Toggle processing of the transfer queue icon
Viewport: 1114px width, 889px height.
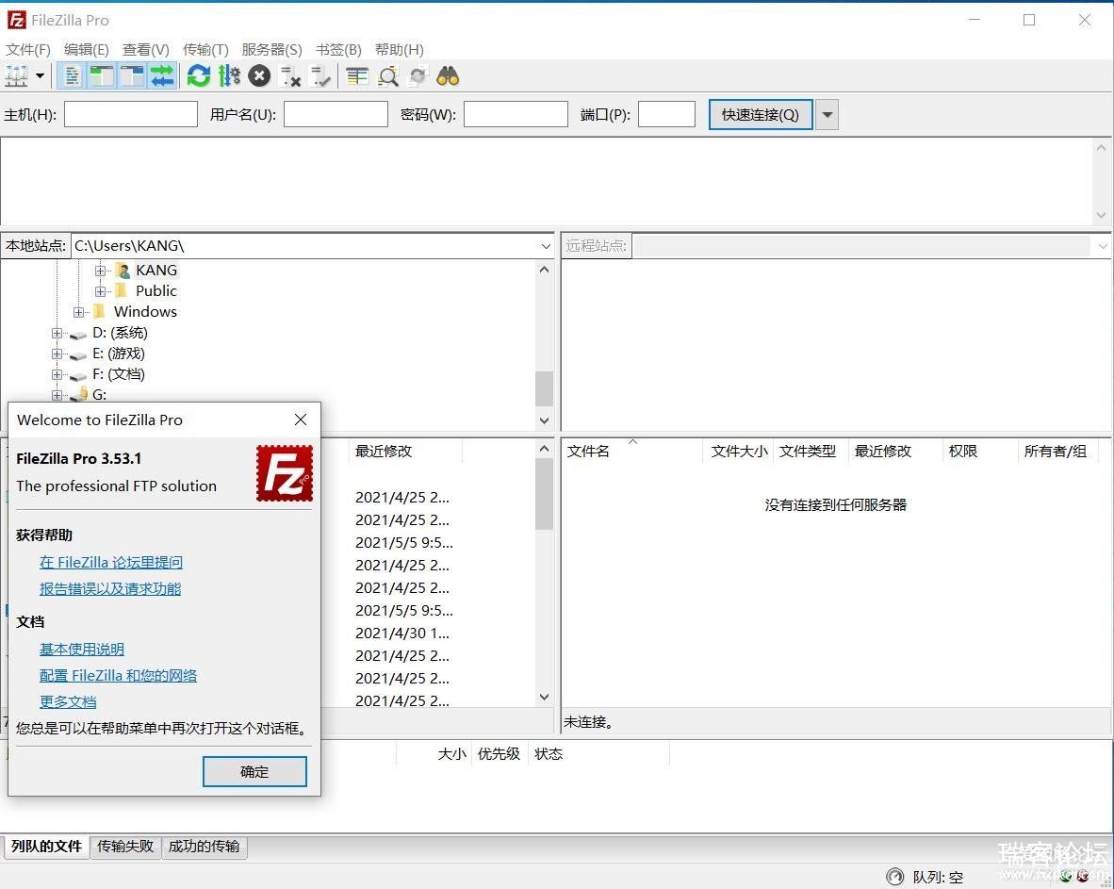pyautogui.click(x=229, y=75)
